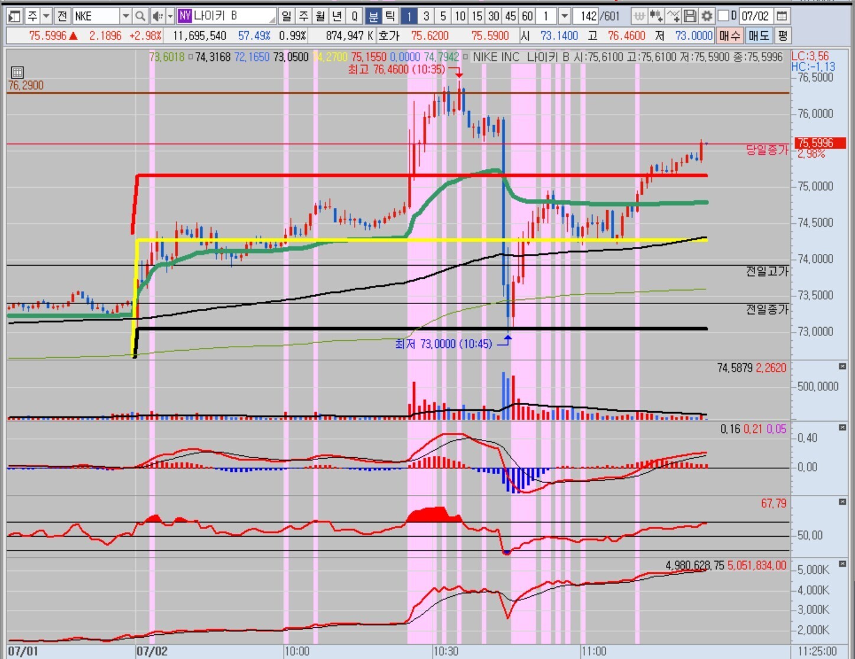The height and width of the screenshot is (659, 855).
Task: Click the 당일종가 today's close label
Action: (767, 150)
